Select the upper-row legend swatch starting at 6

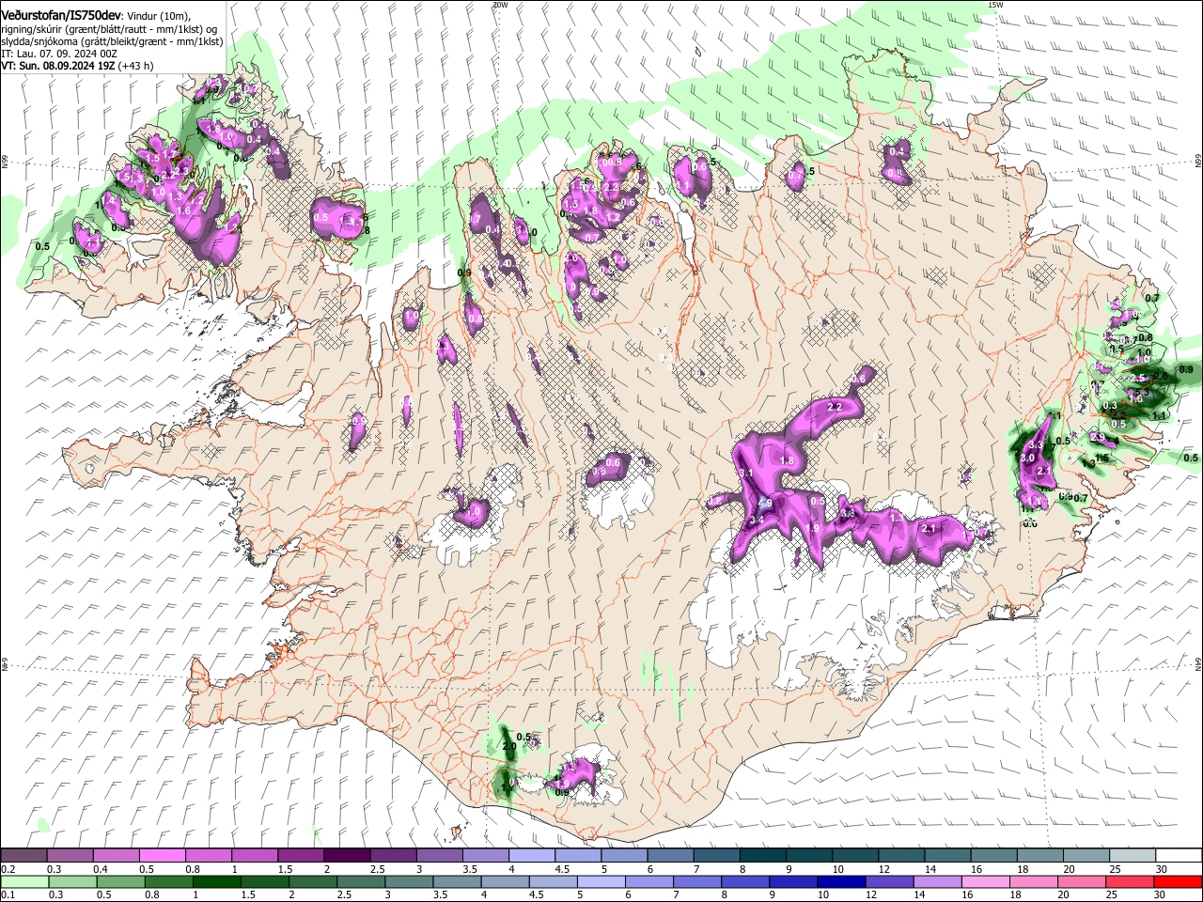click(670, 856)
